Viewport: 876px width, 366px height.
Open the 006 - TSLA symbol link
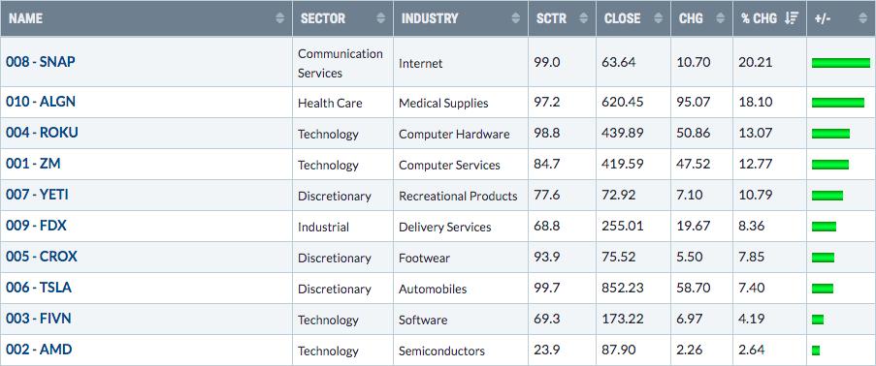click(39, 288)
